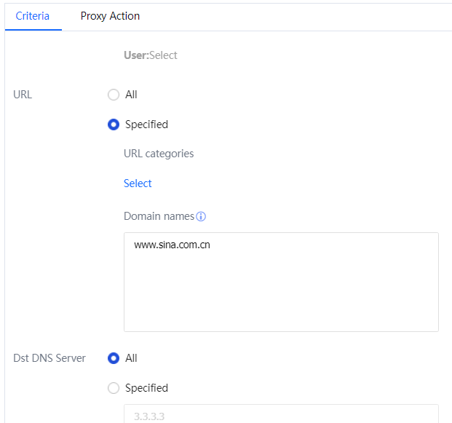Click the Specified label text under Dst DNS Server
The image size is (452, 423).
pyautogui.click(x=146, y=388)
